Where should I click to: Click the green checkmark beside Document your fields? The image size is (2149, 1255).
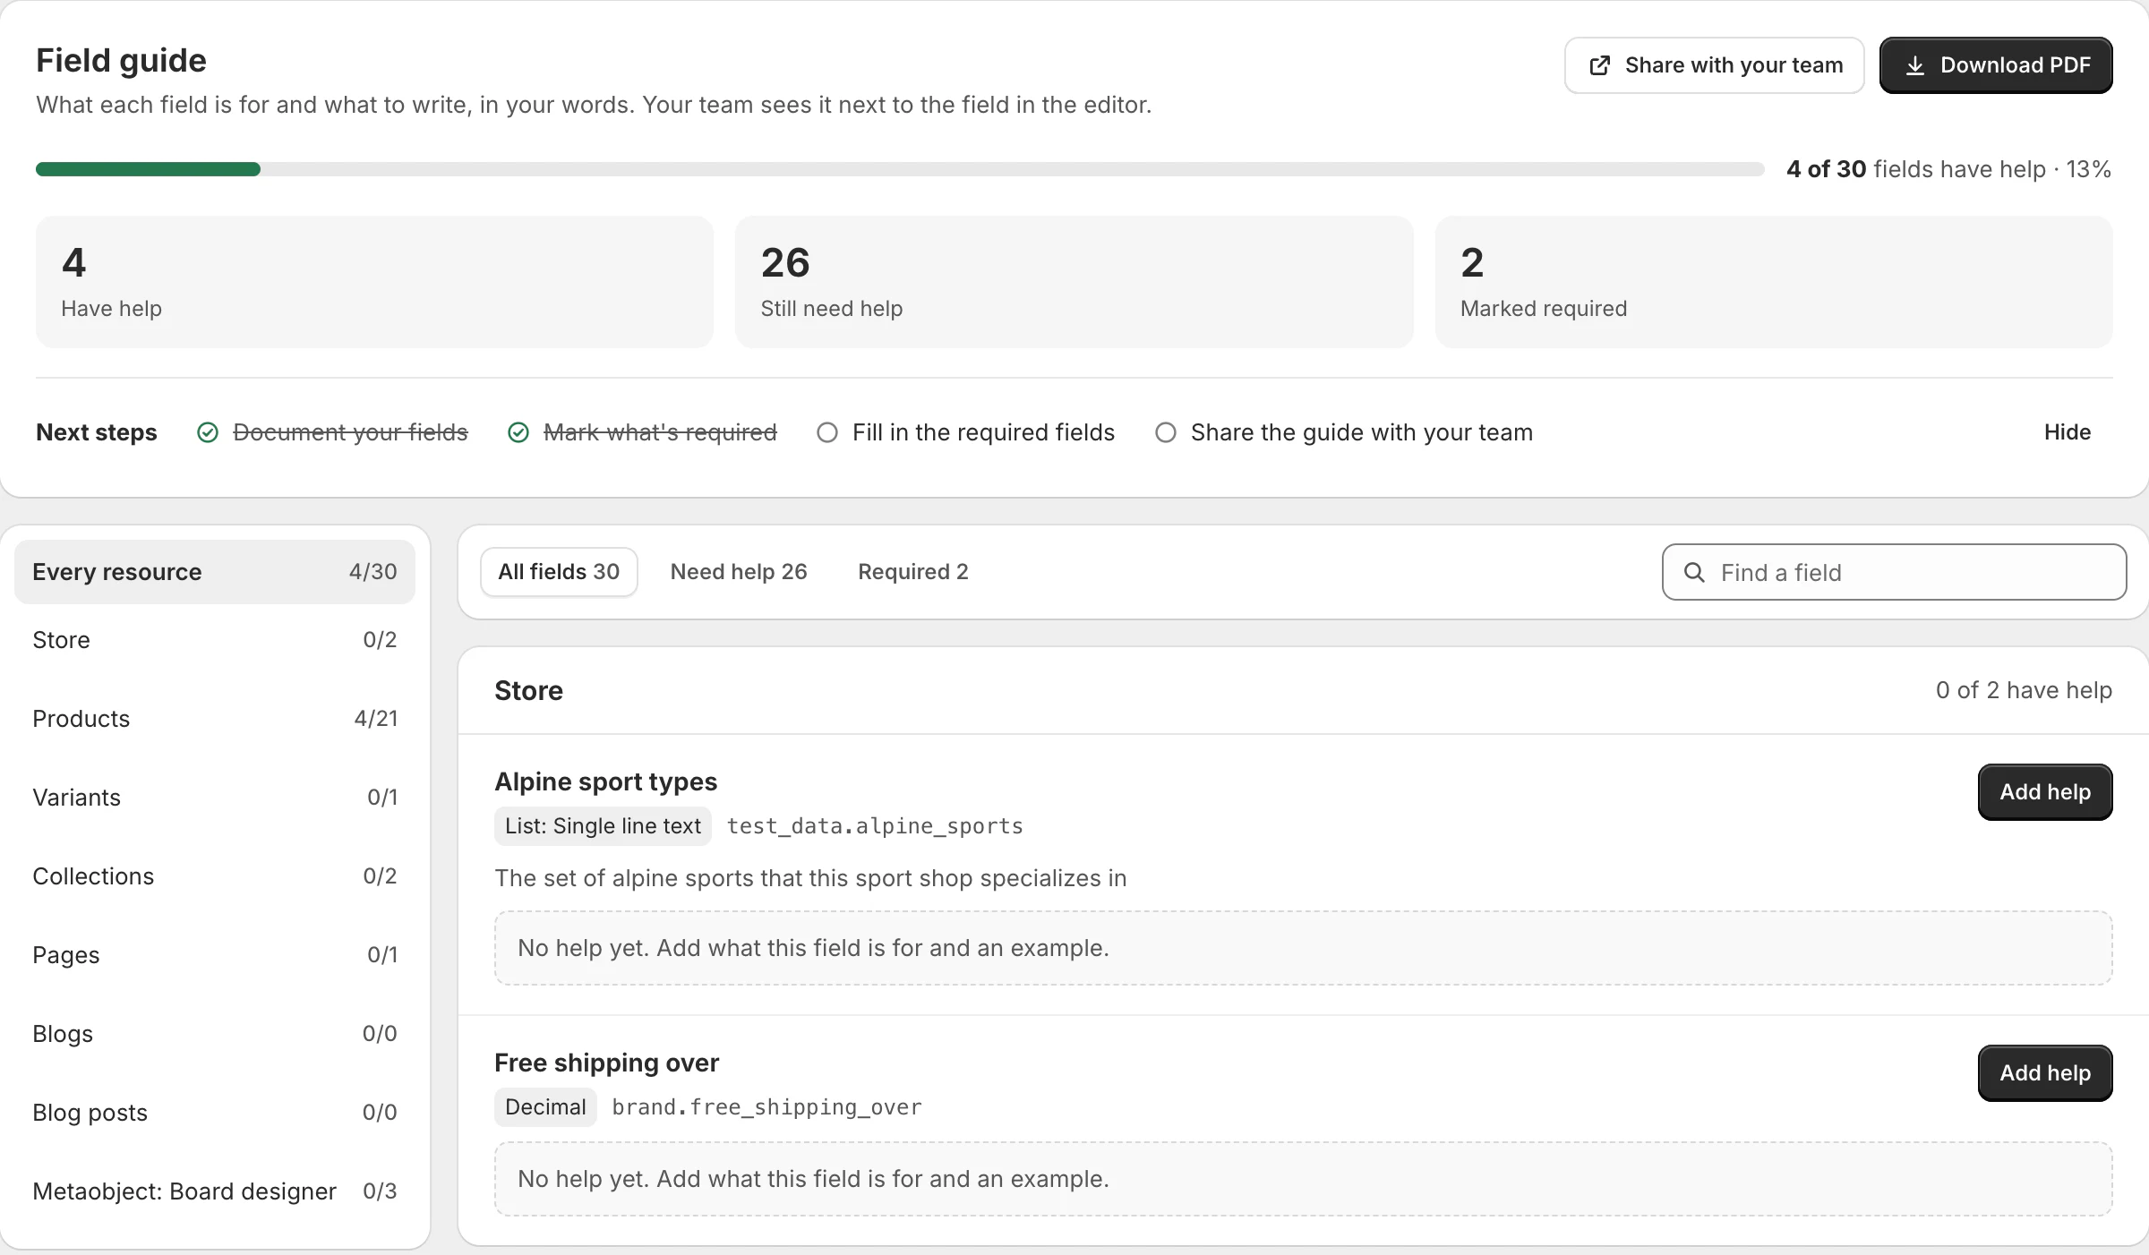[208, 432]
